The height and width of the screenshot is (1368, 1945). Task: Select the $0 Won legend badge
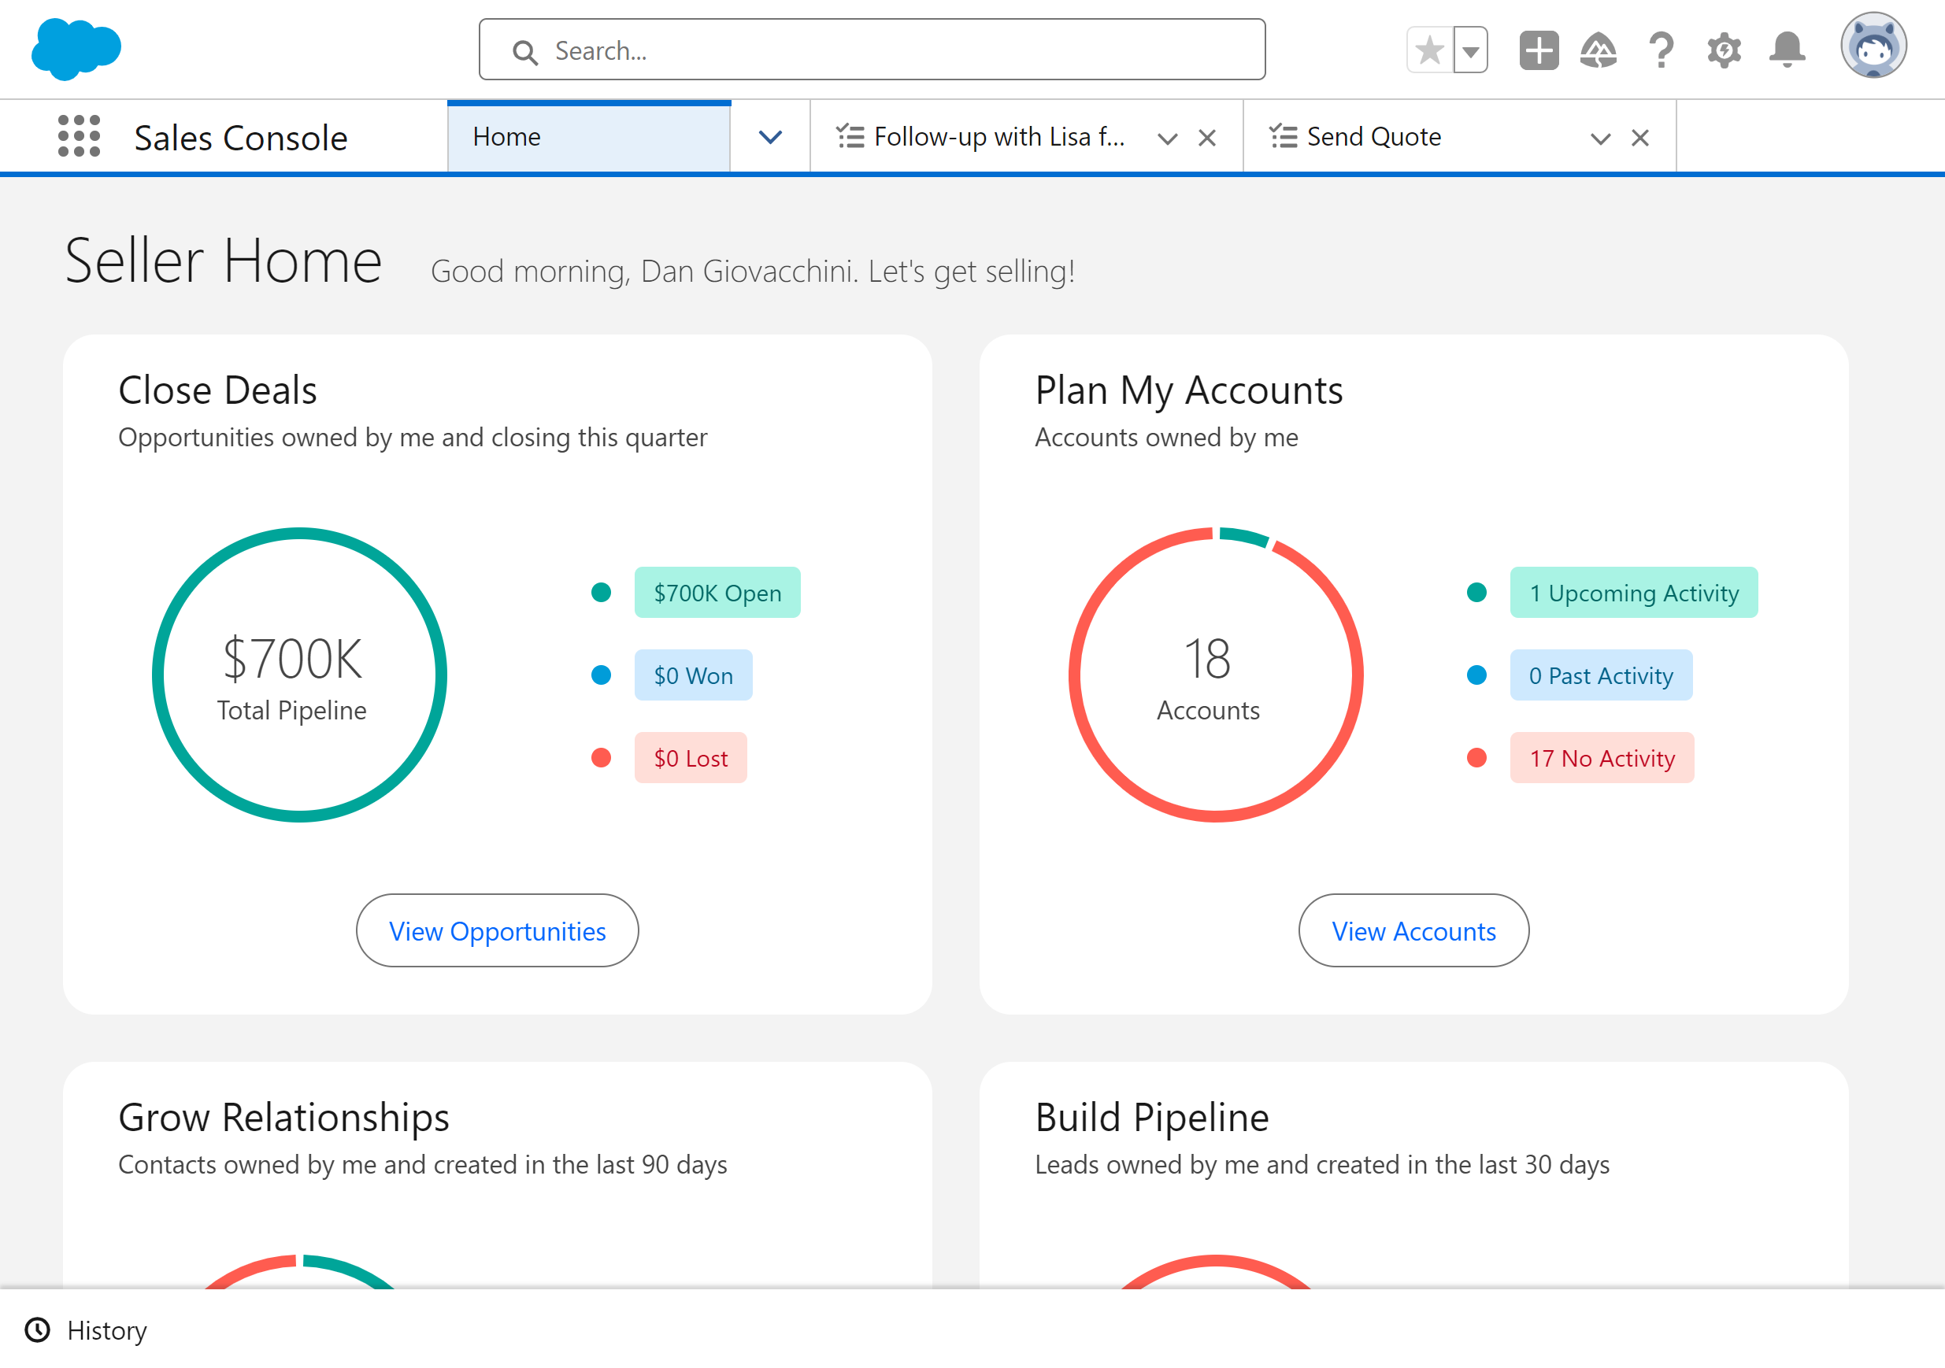(x=693, y=675)
